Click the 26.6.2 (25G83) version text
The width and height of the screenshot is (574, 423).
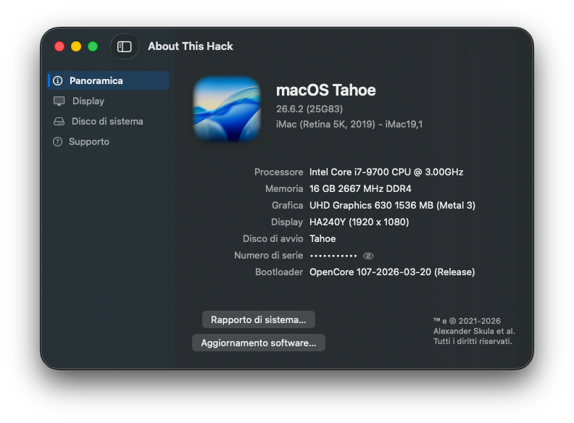309,109
